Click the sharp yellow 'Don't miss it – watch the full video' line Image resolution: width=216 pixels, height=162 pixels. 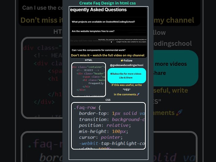click(108, 55)
